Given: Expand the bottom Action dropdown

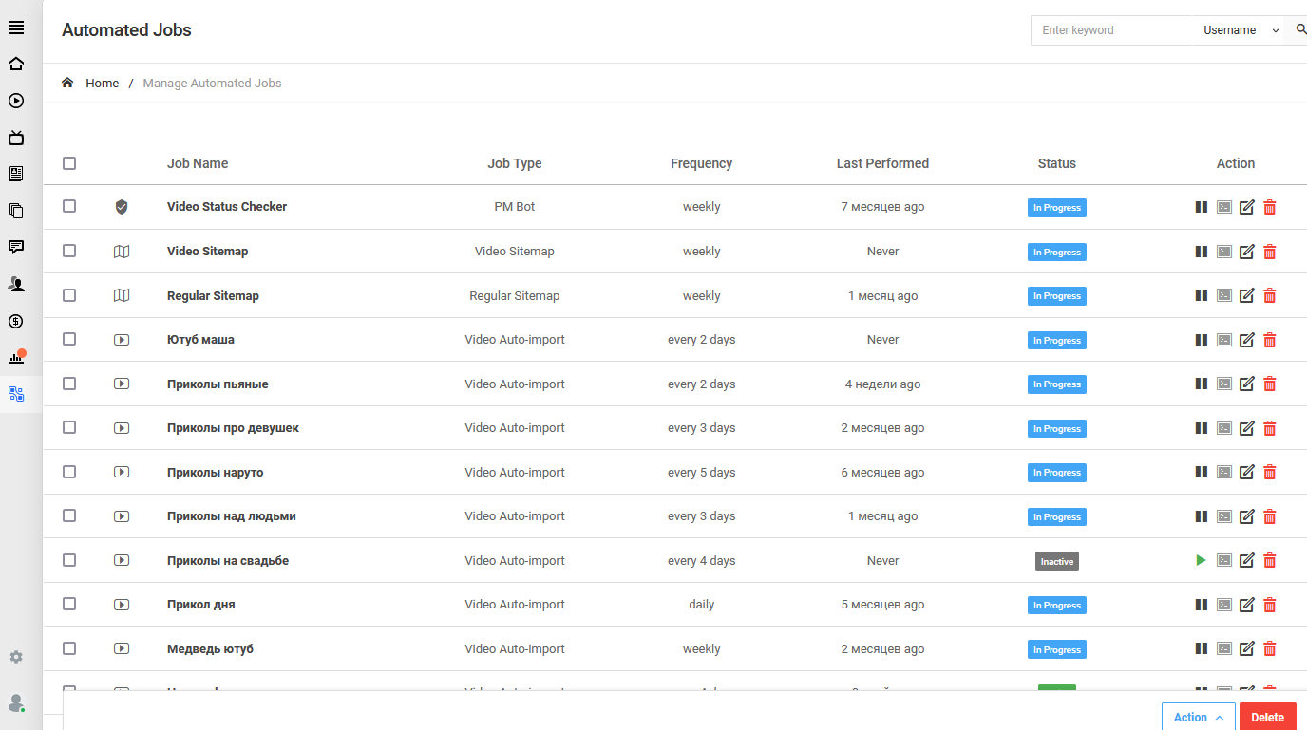Looking at the screenshot, I should (1198, 718).
